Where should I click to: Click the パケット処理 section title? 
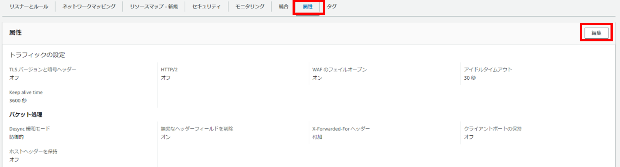click(x=26, y=115)
